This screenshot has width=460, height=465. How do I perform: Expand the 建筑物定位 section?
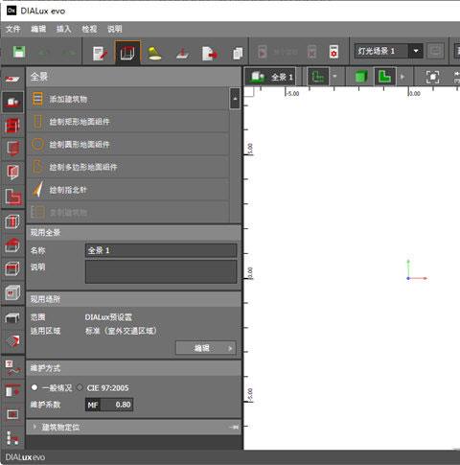coord(34,427)
